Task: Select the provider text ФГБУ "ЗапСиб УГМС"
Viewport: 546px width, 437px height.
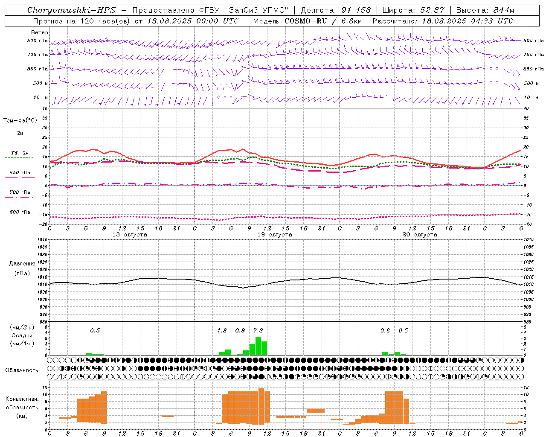Action: click(x=244, y=10)
